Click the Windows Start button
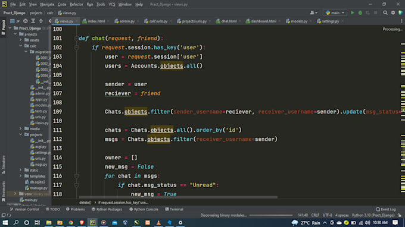This screenshot has height=227, width=405. pos(5,223)
